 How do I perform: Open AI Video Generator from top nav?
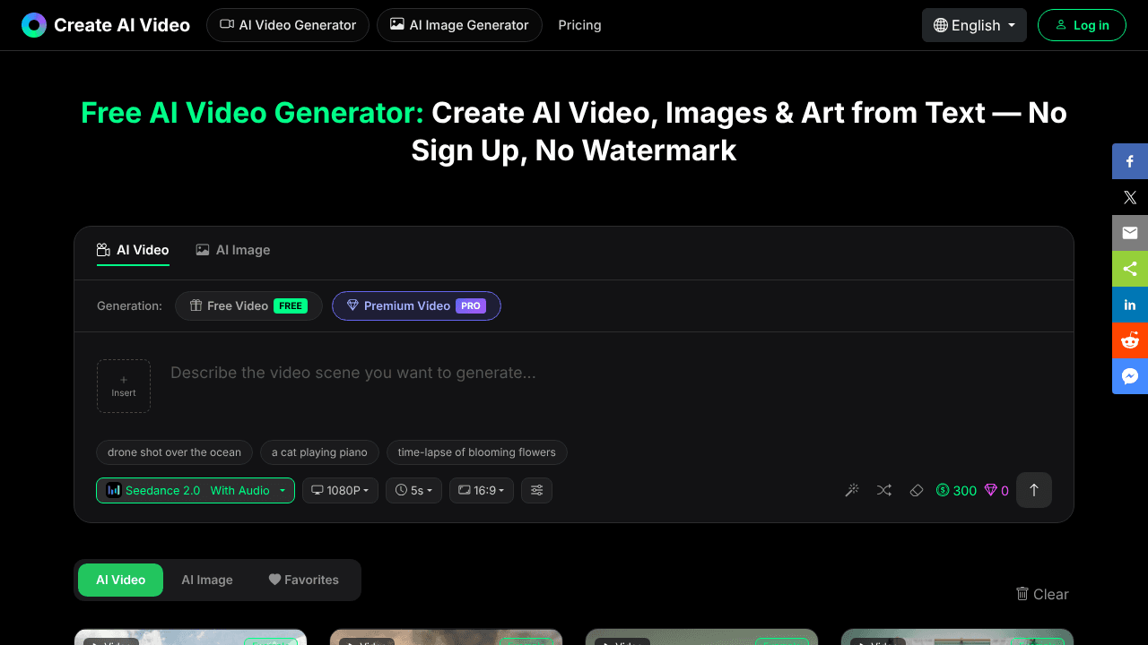[288, 25]
